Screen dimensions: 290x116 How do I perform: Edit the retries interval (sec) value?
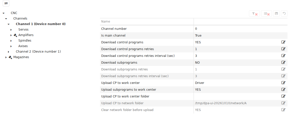(x=283, y=56)
